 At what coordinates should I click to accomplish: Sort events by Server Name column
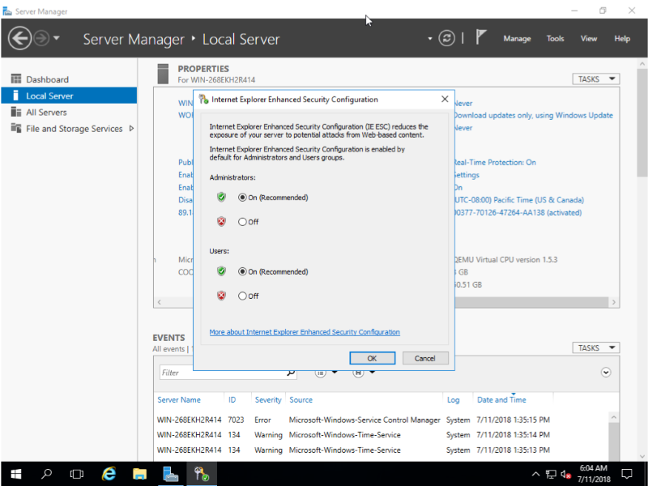179,399
